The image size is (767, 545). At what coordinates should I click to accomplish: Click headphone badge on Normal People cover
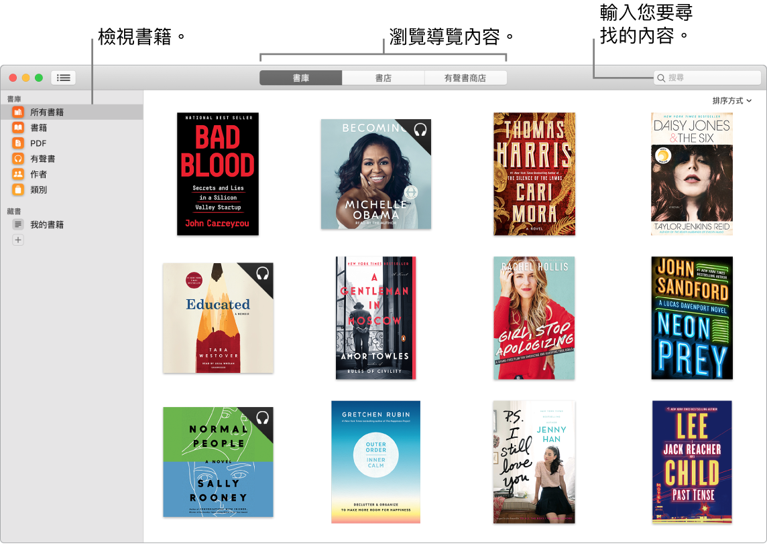pos(263,418)
